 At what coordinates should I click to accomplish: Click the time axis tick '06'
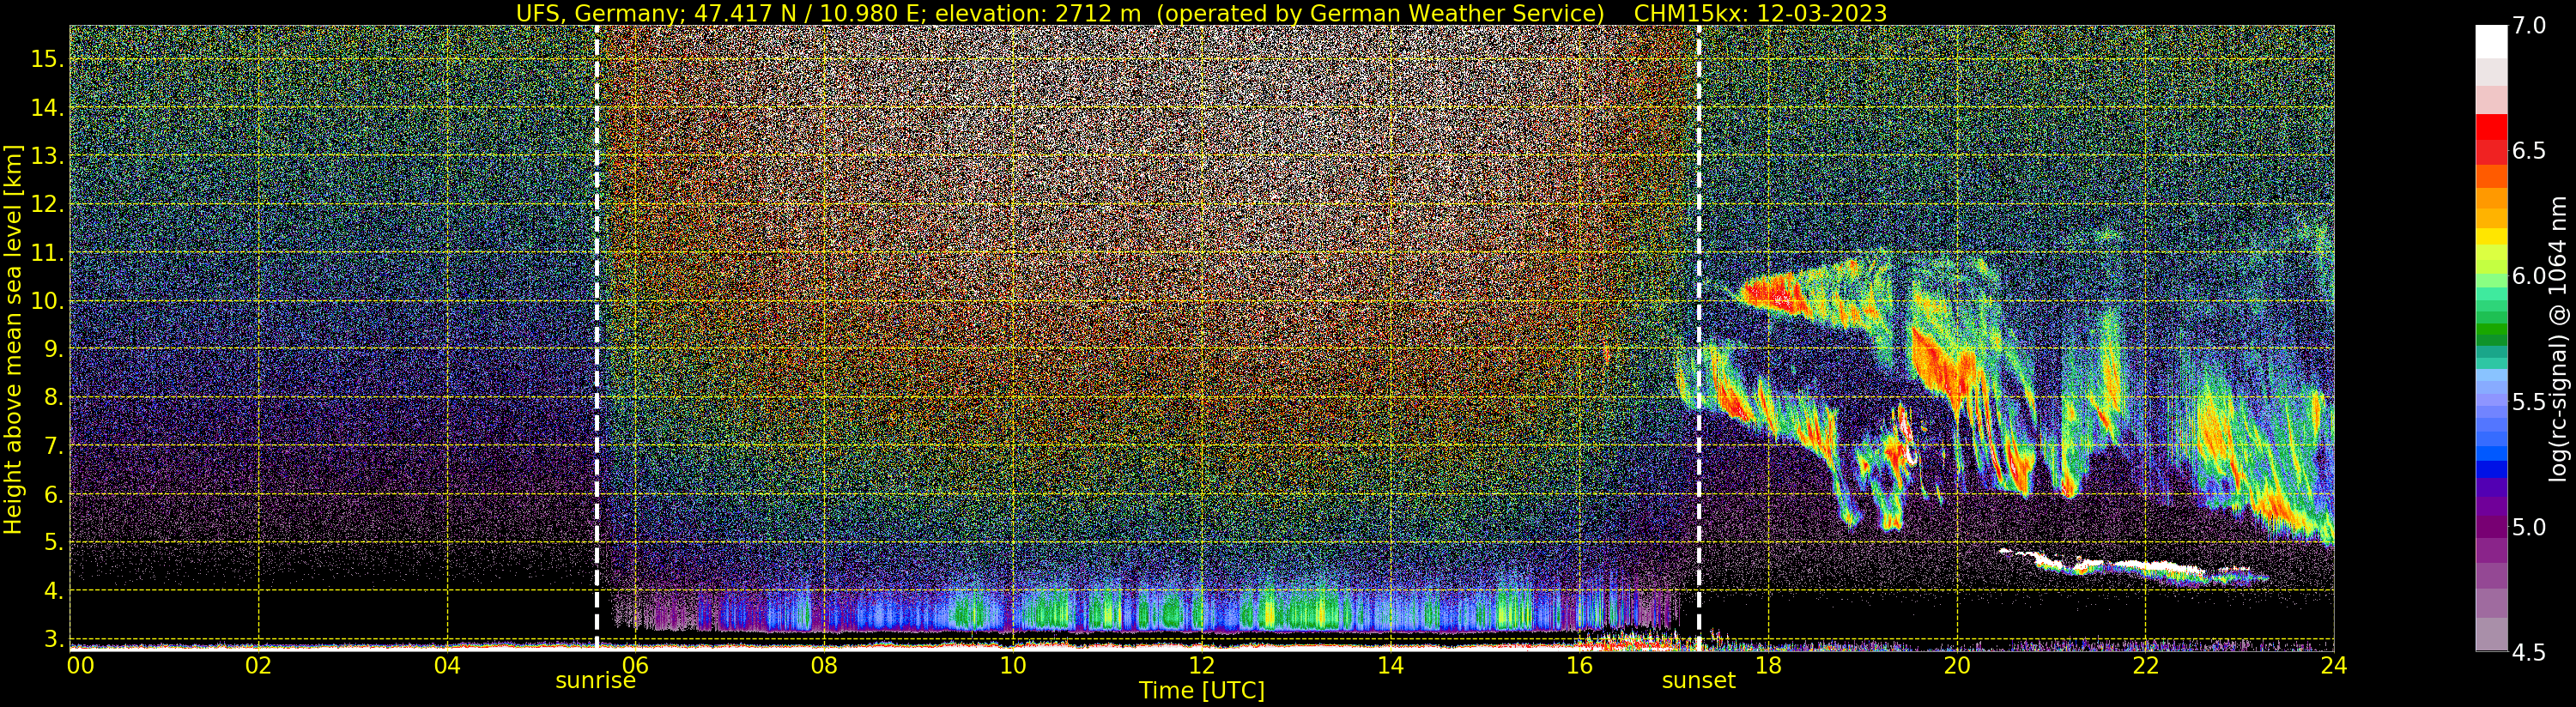(635, 666)
